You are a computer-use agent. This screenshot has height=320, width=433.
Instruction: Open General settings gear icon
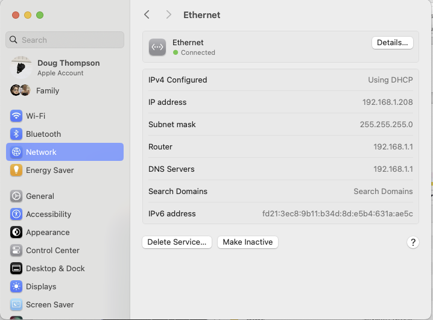[16, 196]
